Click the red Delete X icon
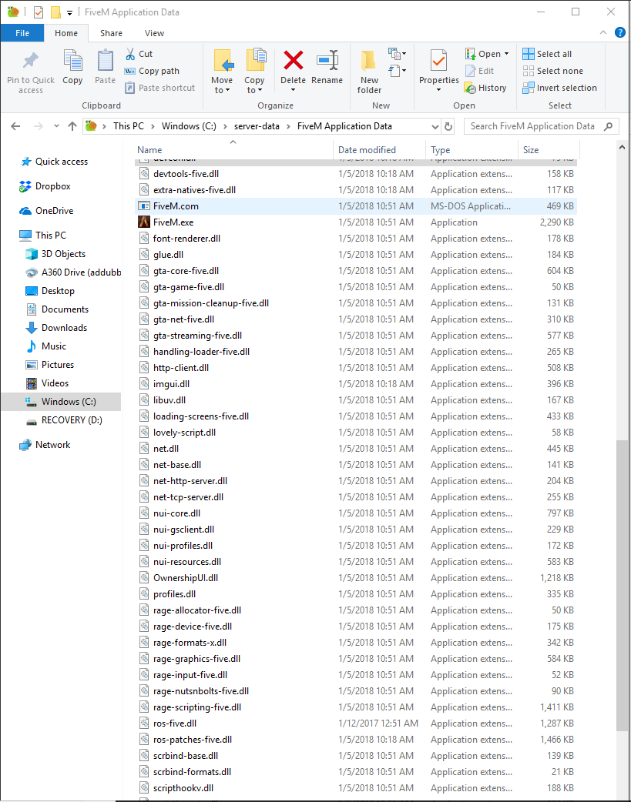The width and height of the screenshot is (631, 802). pyautogui.click(x=293, y=60)
